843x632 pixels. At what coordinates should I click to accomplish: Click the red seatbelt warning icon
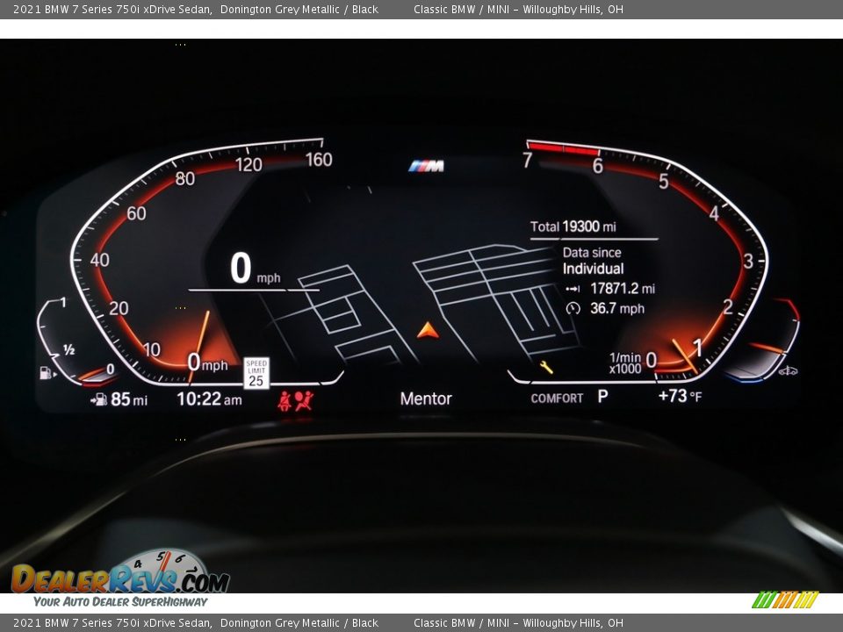point(285,401)
